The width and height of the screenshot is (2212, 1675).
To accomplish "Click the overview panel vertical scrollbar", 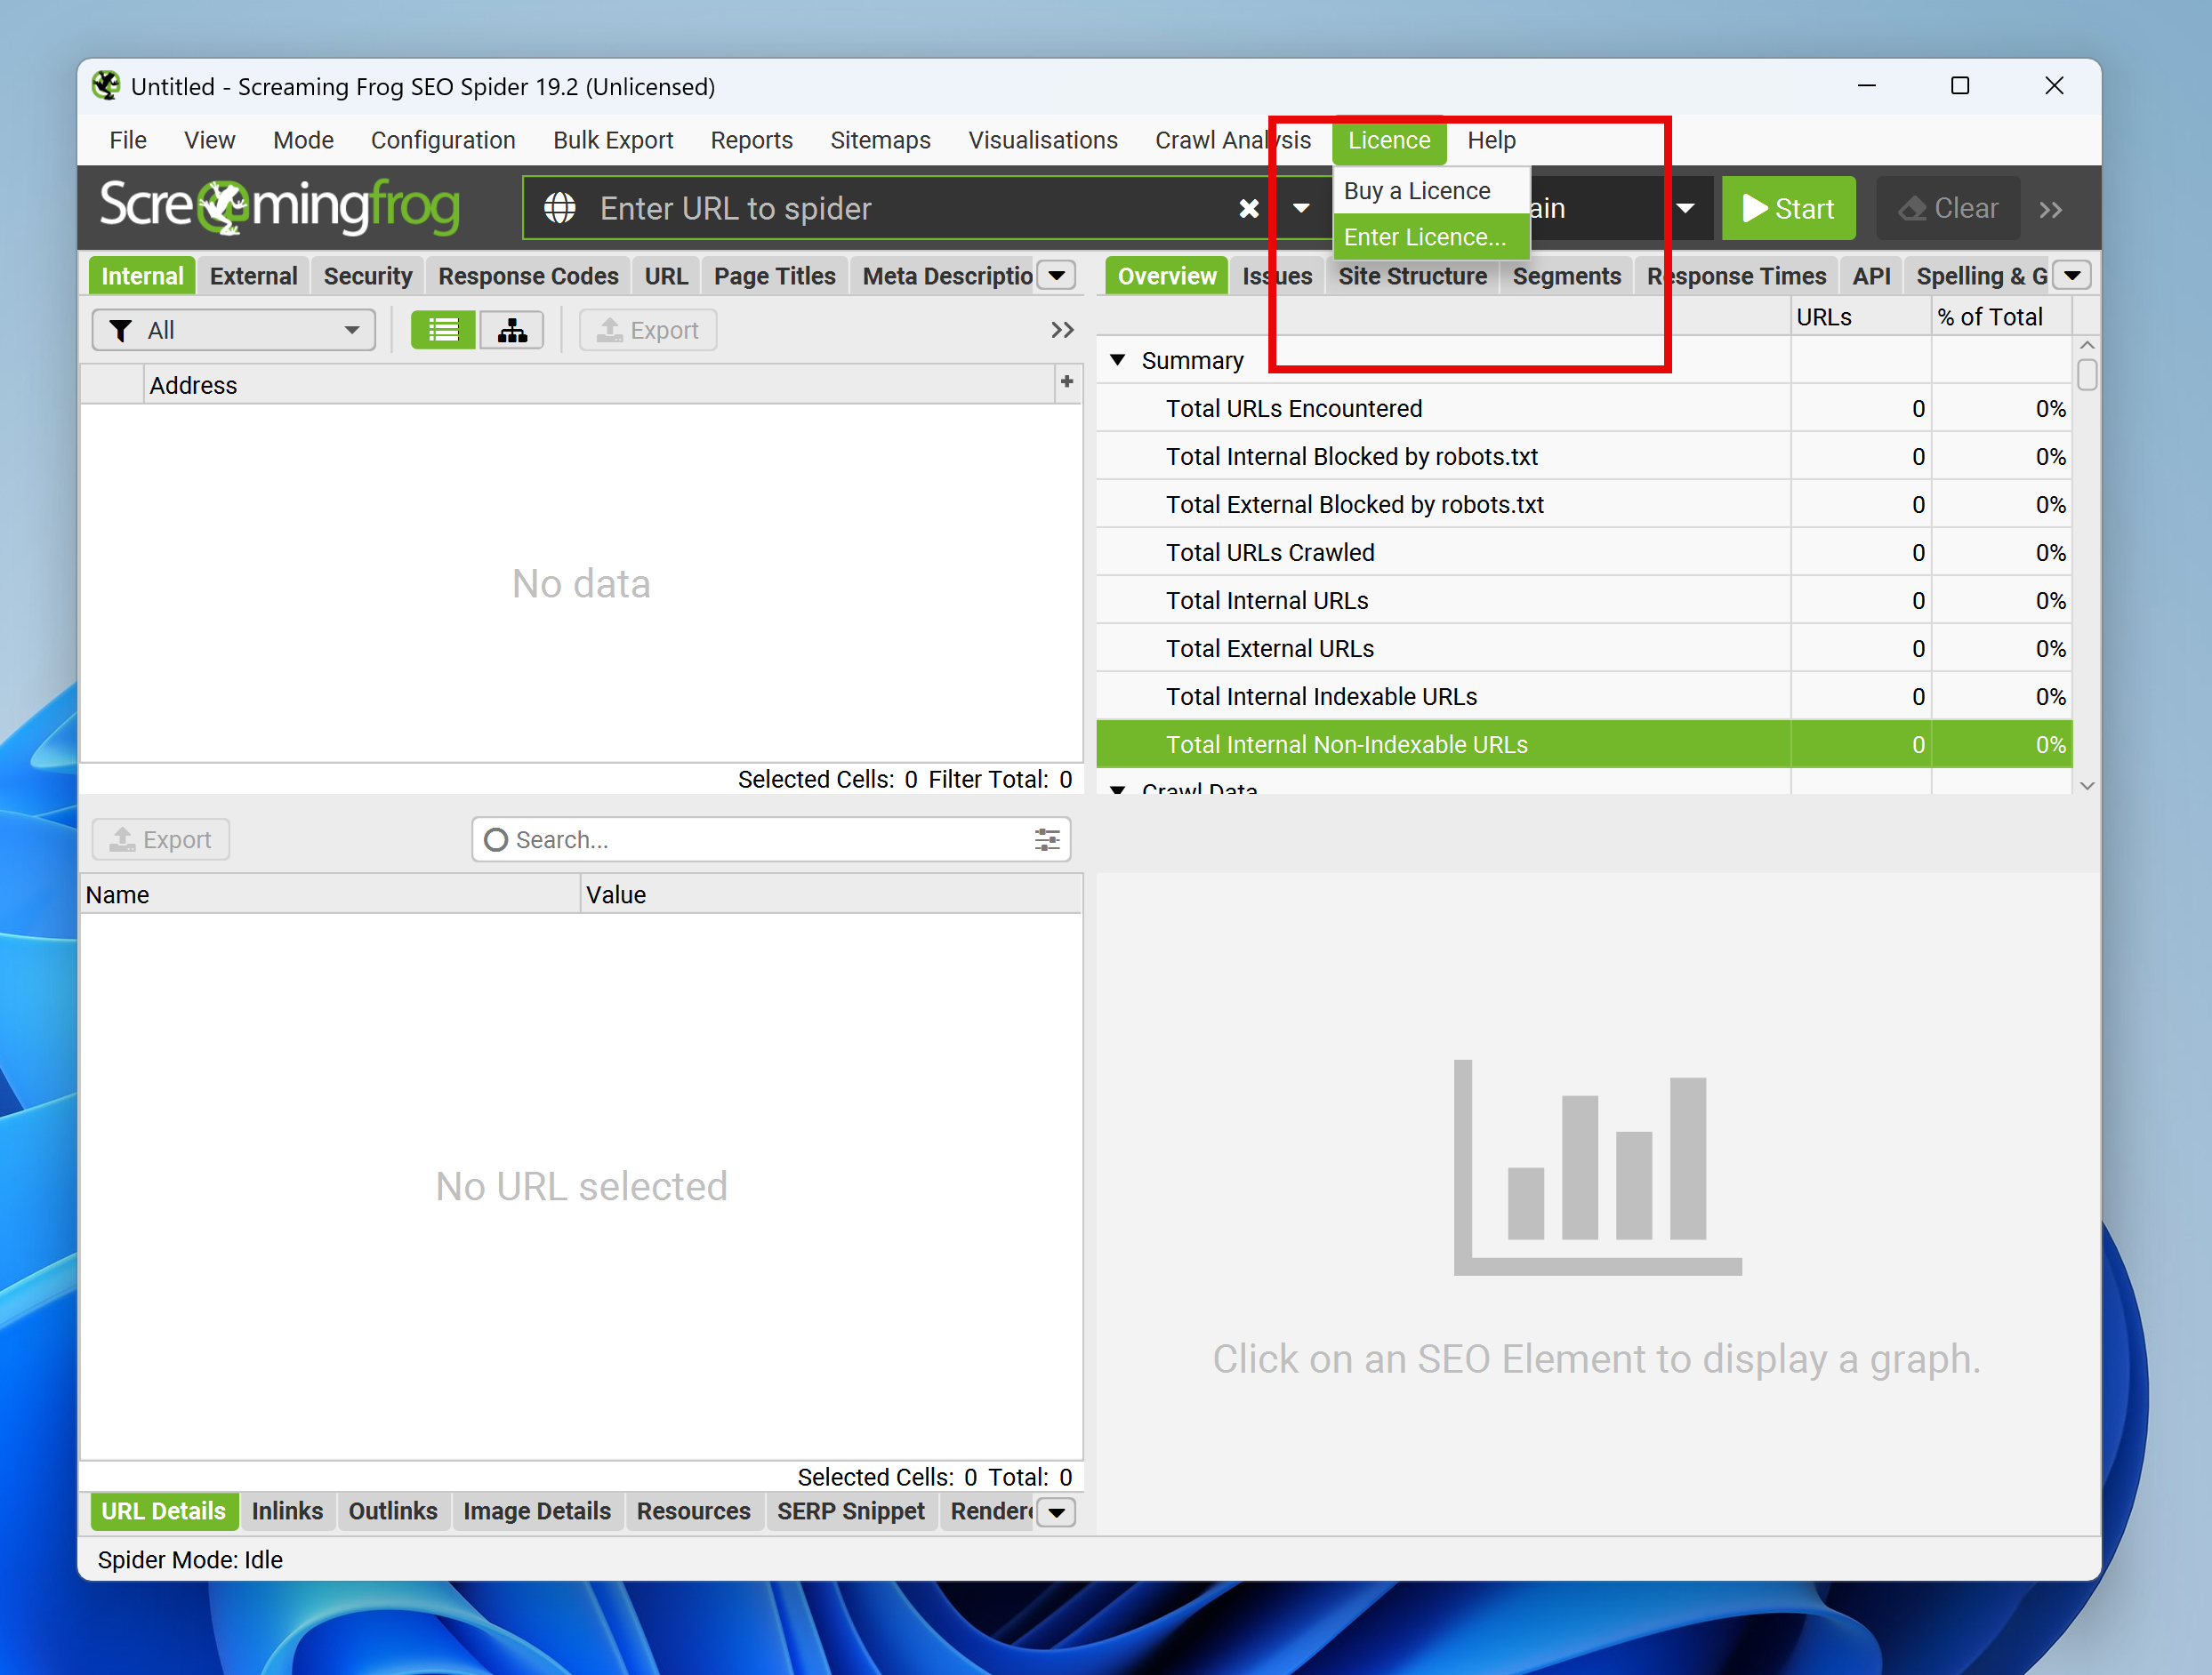I will click(2086, 376).
